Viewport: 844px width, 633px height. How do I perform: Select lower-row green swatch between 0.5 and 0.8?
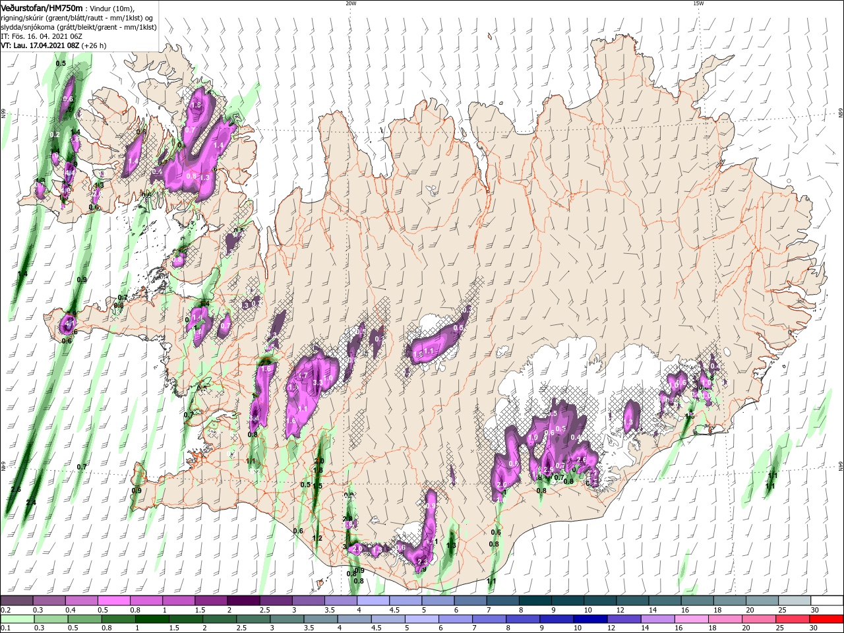coord(84,619)
